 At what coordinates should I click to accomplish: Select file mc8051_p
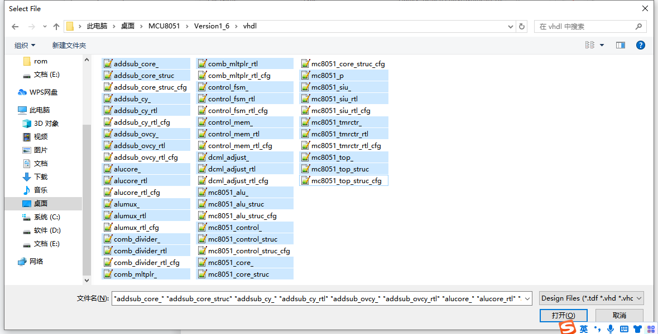344,75
